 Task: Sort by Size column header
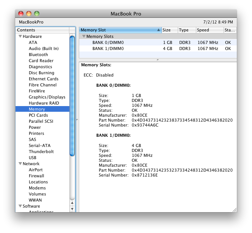[x=170, y=30]
